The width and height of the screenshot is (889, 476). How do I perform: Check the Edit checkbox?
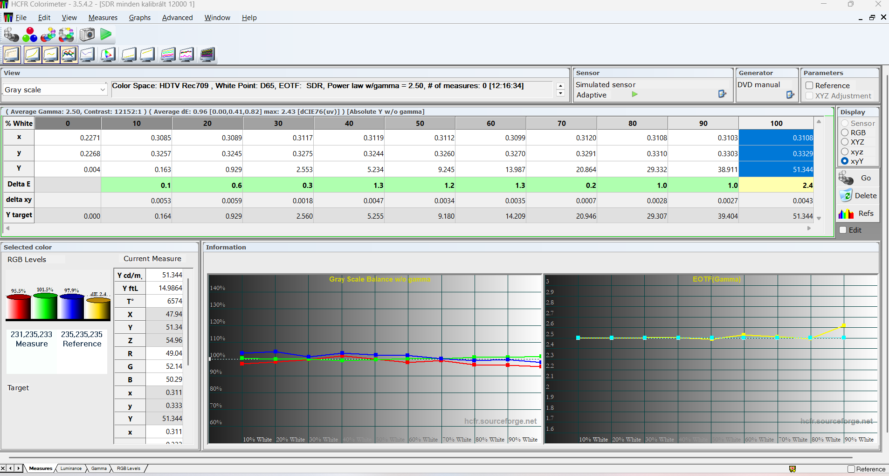coord(843,230)
